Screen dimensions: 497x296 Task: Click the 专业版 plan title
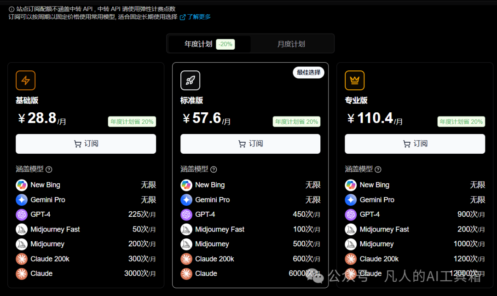[x=356, y=100]
